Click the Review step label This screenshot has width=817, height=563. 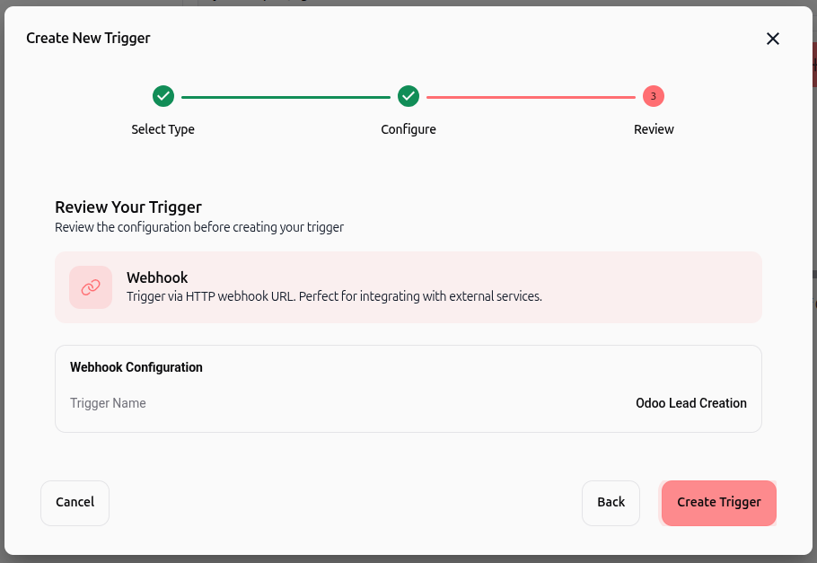[x=654, y=129]
